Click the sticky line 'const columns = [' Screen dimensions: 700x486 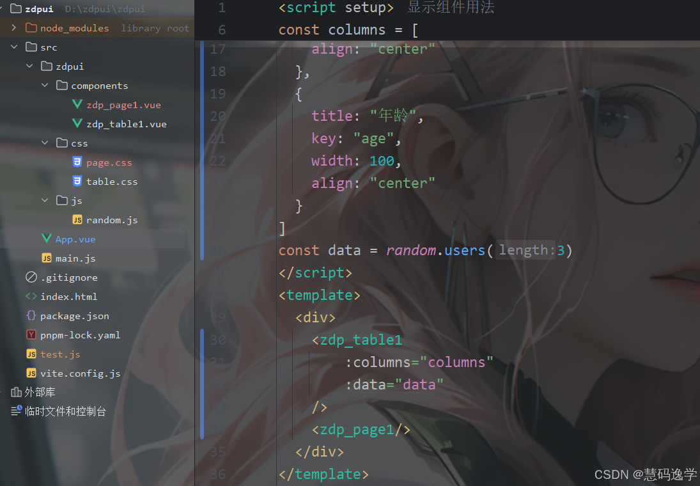coord(348,30)
